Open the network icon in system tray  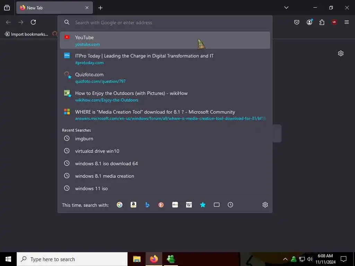[302, 259]
